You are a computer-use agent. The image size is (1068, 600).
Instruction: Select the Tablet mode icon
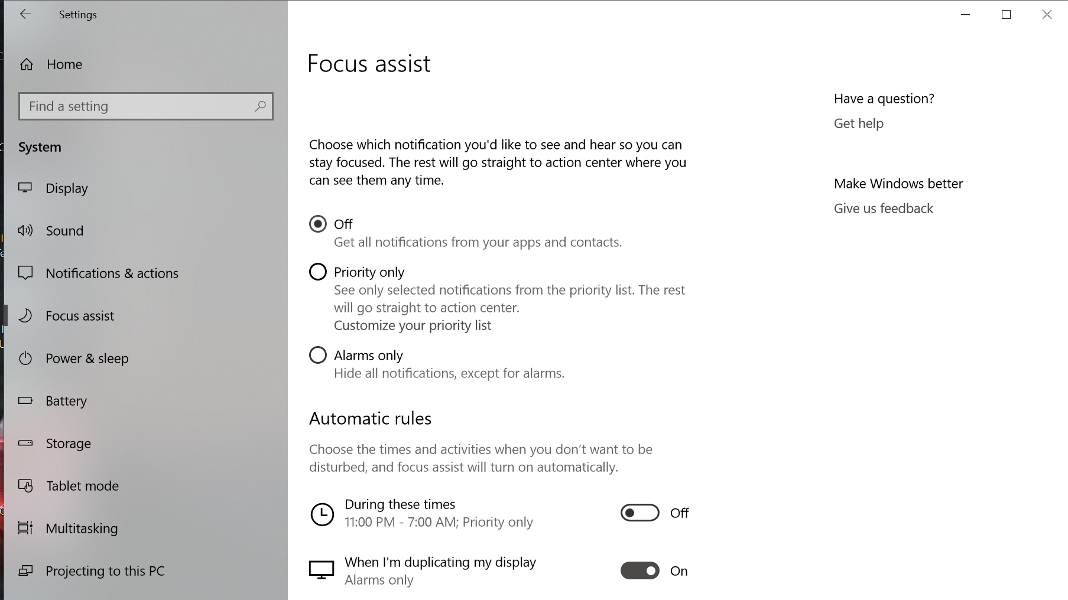25,485
